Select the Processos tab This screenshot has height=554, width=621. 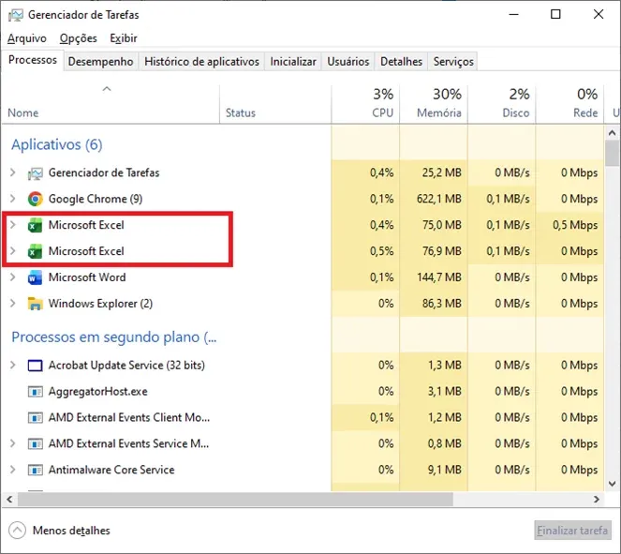pyautogui.click(x=33, y=60)
